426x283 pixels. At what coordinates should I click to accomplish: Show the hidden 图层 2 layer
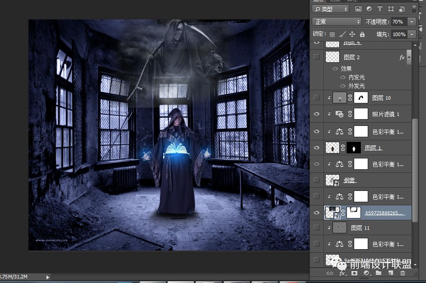(317, 57)
